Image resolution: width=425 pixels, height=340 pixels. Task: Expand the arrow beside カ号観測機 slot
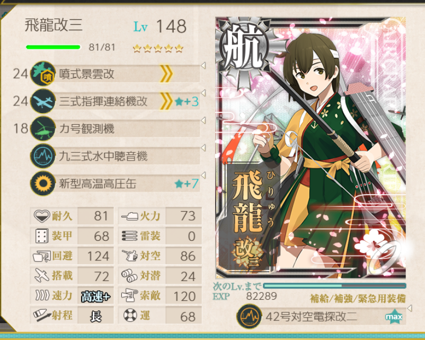tap(203, 120)
